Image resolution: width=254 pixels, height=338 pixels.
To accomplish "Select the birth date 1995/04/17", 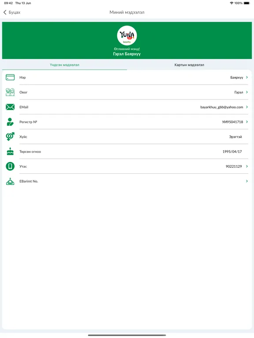I will click(x=232, y=151).
